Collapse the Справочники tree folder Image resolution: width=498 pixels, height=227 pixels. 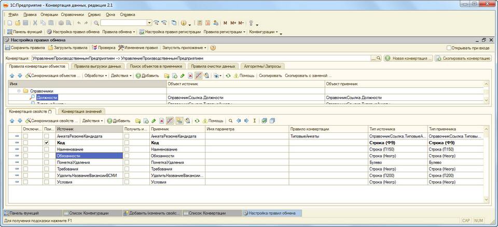19,91
